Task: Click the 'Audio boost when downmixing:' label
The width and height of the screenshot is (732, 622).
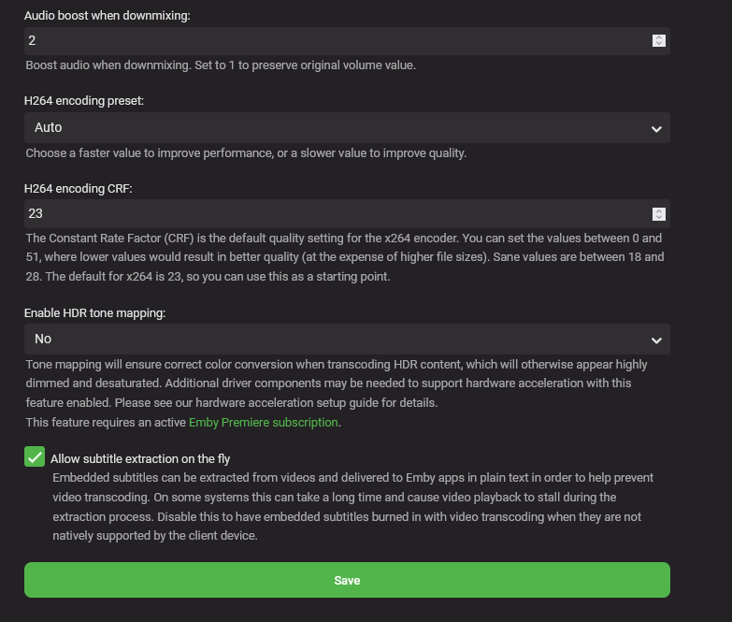Action: coord(108,18)
